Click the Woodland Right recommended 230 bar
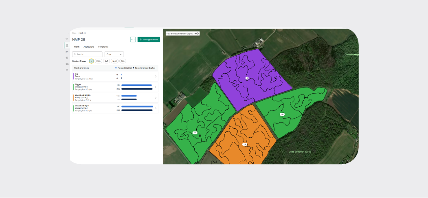This screenshot has width=428, height=198. point(137,110)
